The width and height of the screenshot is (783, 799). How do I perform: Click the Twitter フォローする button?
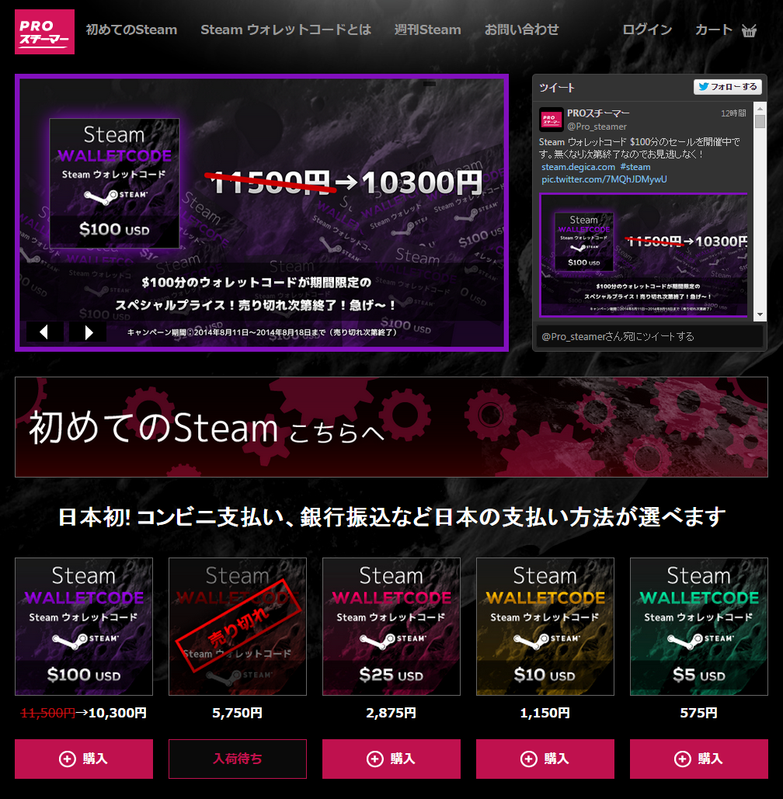pos(727,87)
